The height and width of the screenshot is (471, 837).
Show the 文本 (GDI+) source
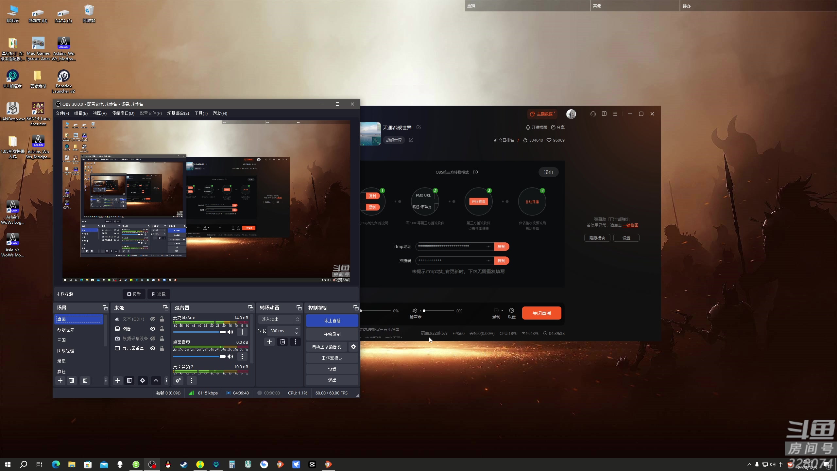153,319
